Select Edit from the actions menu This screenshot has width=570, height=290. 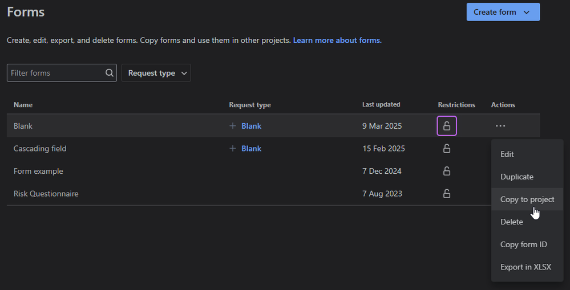tap(507, 154)
